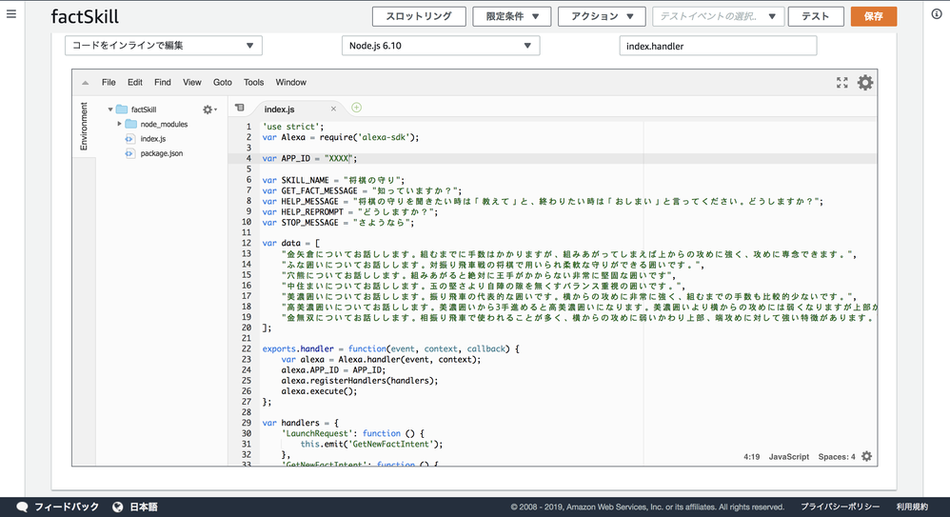Open 利用規約 link
Viewport: 950px width, 517px height.
pos(912,507)
